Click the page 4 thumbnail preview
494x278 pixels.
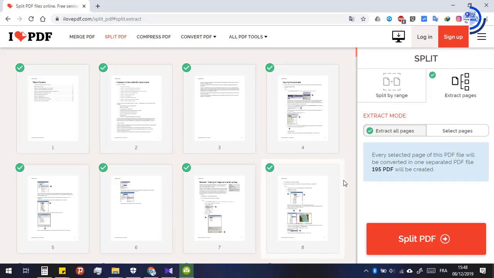pos(303,108)
